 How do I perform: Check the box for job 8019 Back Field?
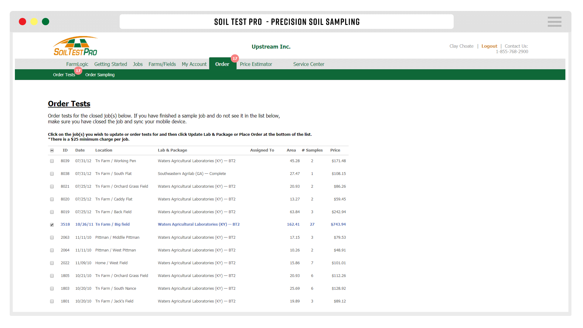tap(52, 212)
